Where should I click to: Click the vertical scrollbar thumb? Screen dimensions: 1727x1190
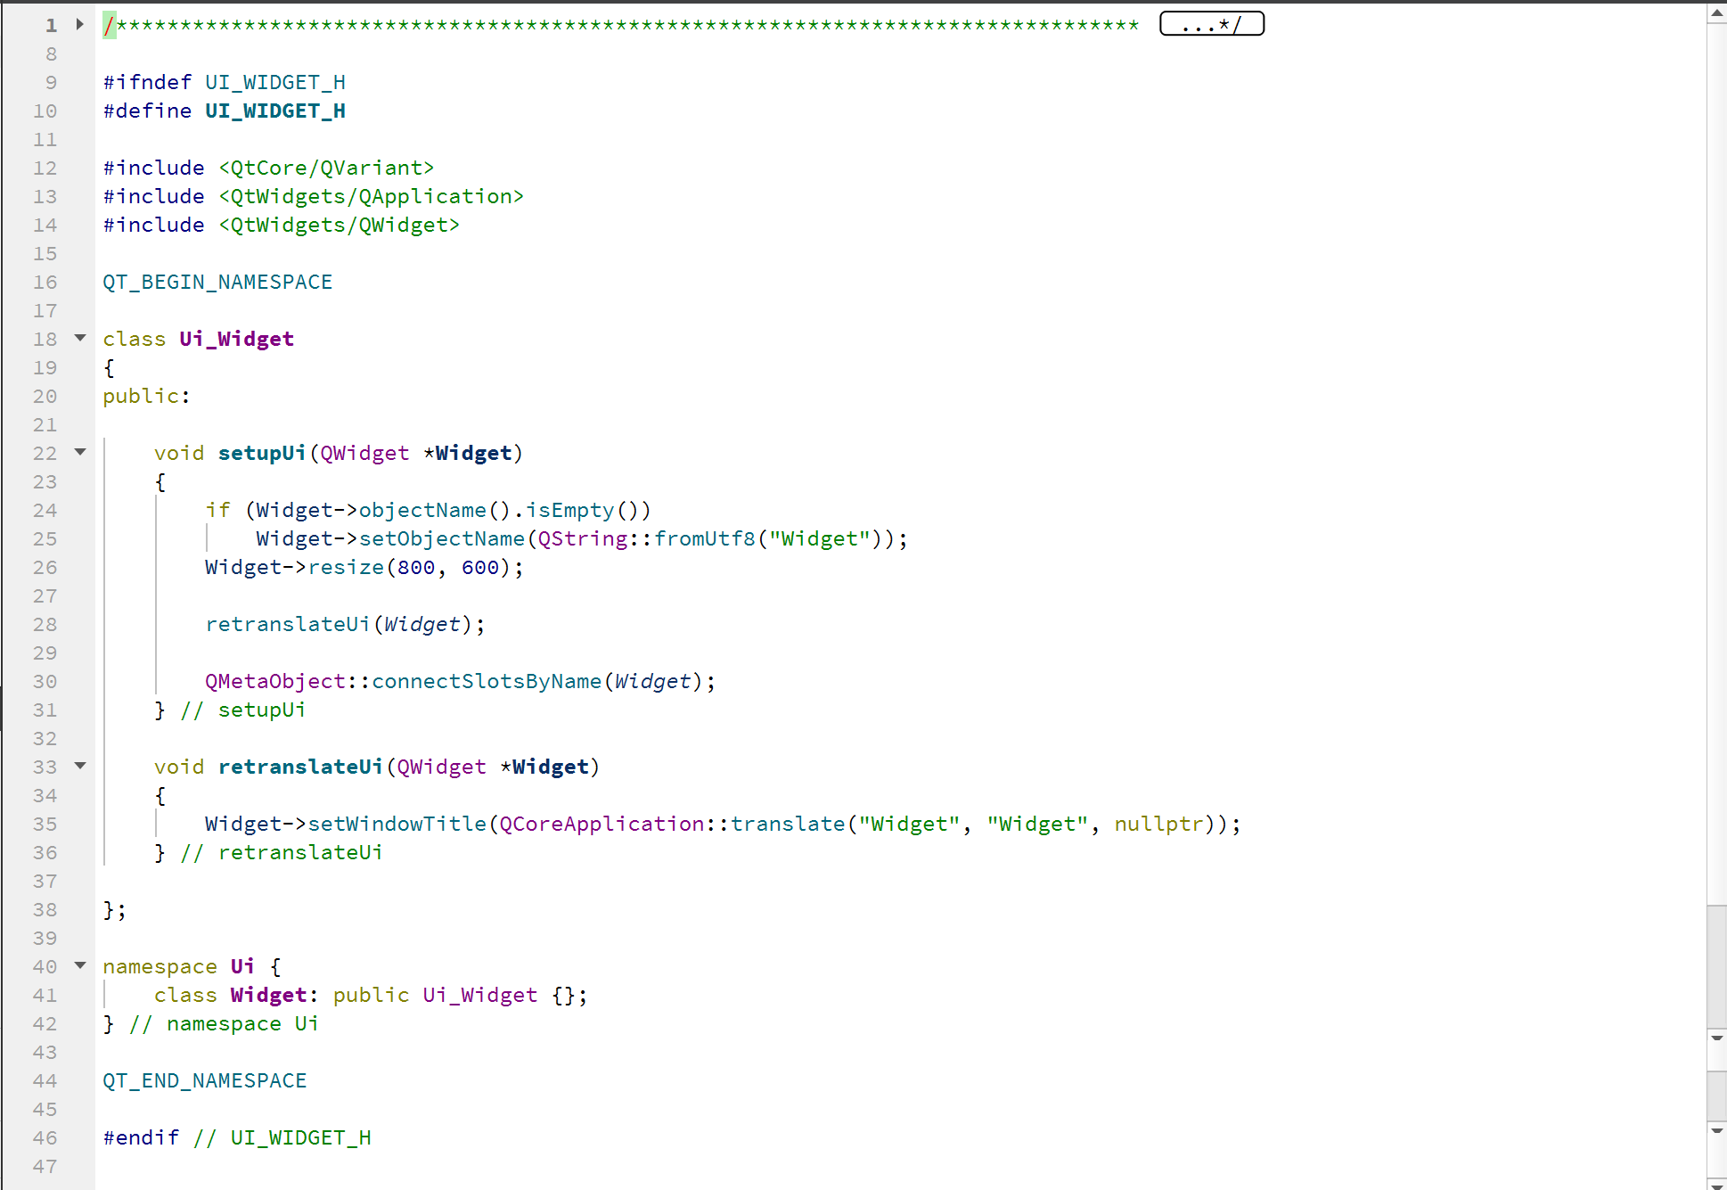pos(1716,967)
